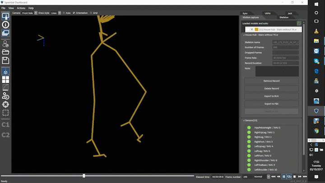Toggle the loop playback button

(289, 177)
